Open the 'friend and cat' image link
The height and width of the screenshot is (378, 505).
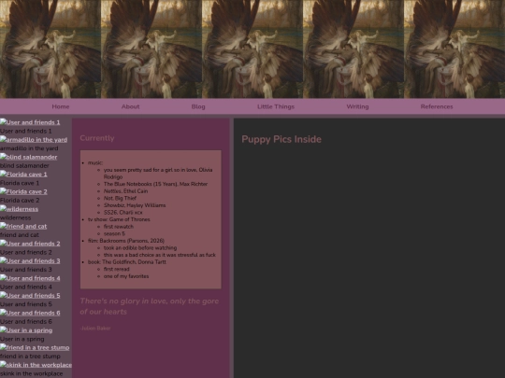[23, 226]
